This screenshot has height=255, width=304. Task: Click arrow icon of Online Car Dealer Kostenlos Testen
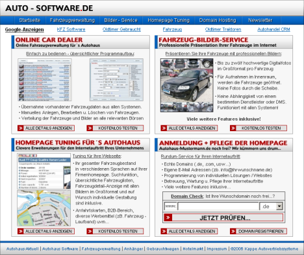point(90,128)
